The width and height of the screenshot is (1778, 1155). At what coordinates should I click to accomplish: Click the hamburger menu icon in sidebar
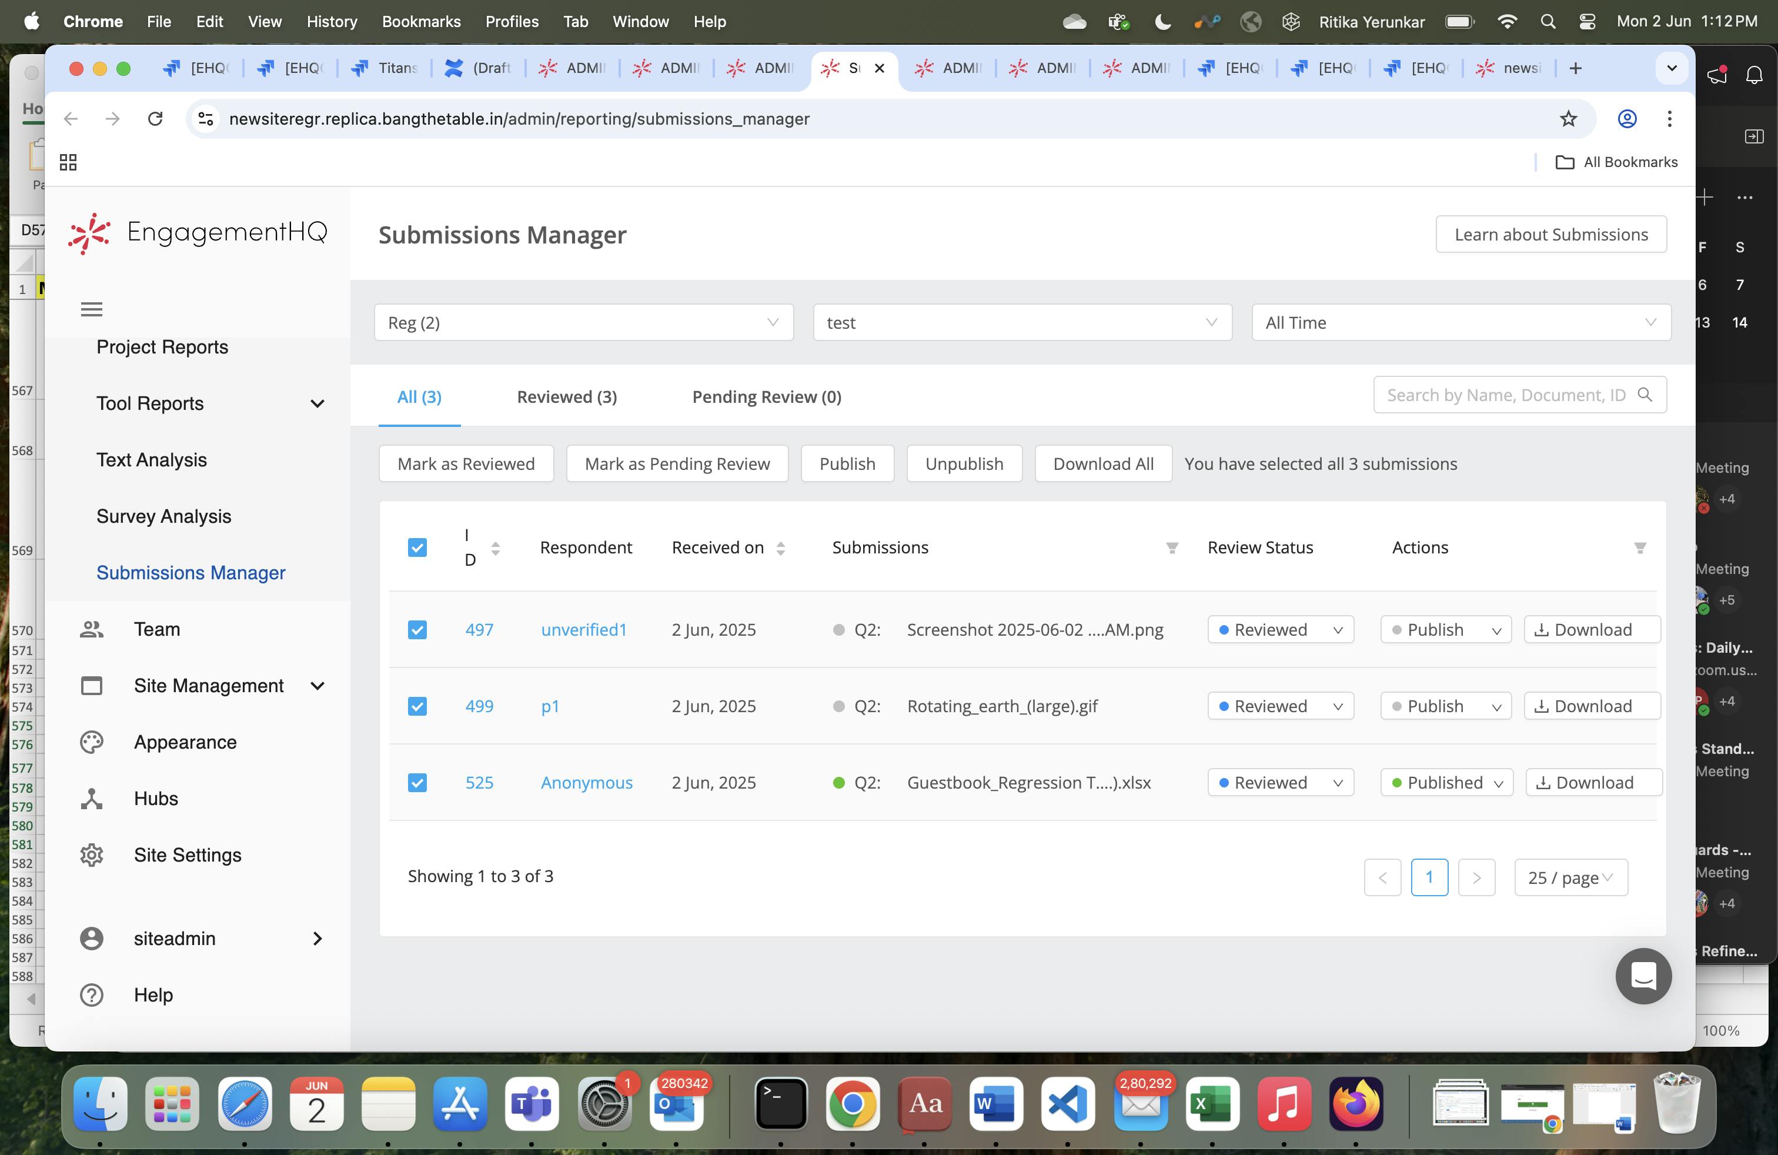coord(91,309)
